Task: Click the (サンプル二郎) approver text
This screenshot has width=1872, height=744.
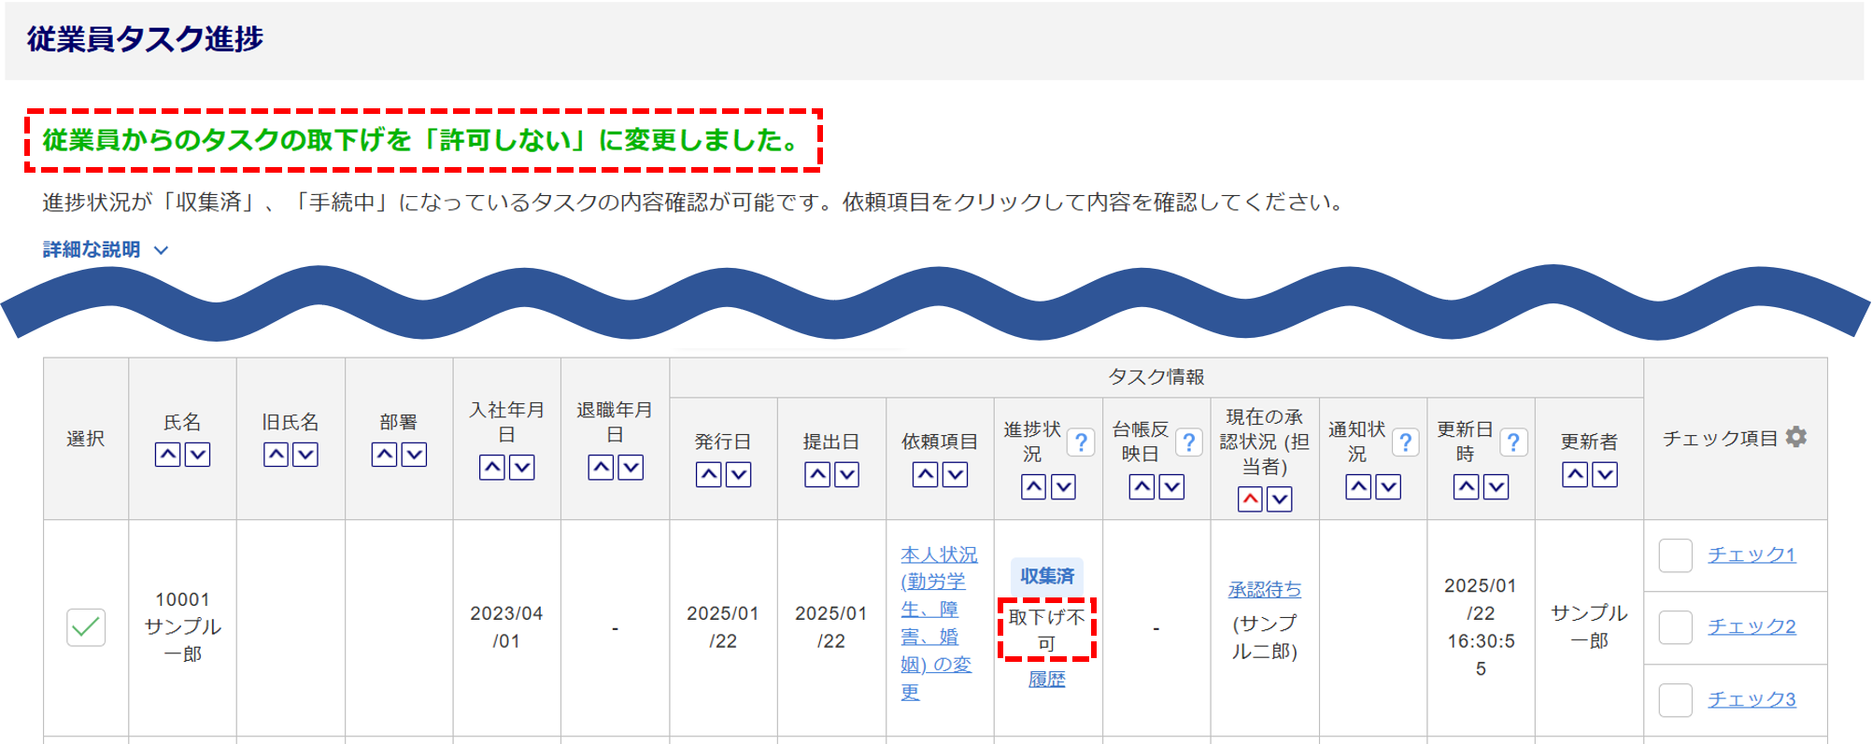Action: click(1265, 637)
